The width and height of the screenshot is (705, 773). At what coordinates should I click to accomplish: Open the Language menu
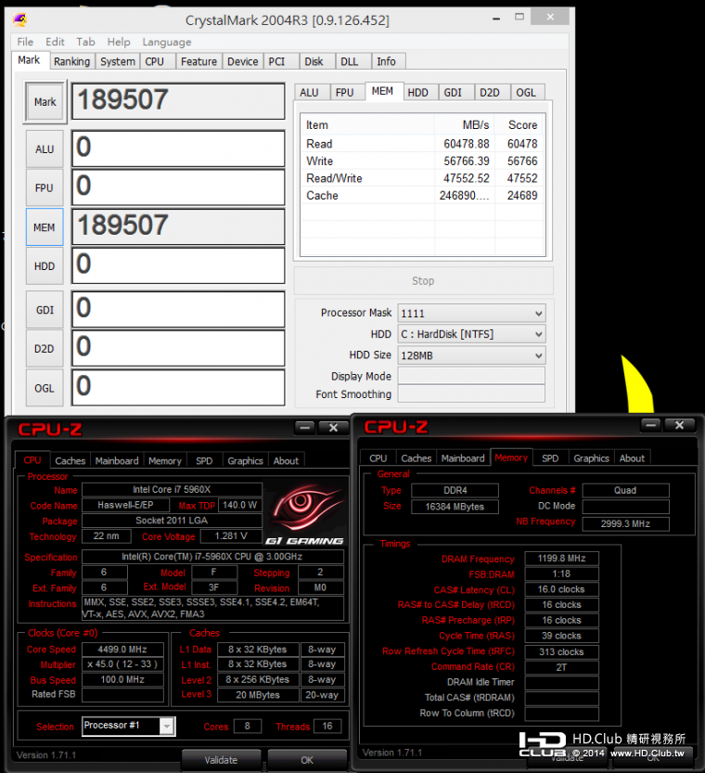coord(166,42)
